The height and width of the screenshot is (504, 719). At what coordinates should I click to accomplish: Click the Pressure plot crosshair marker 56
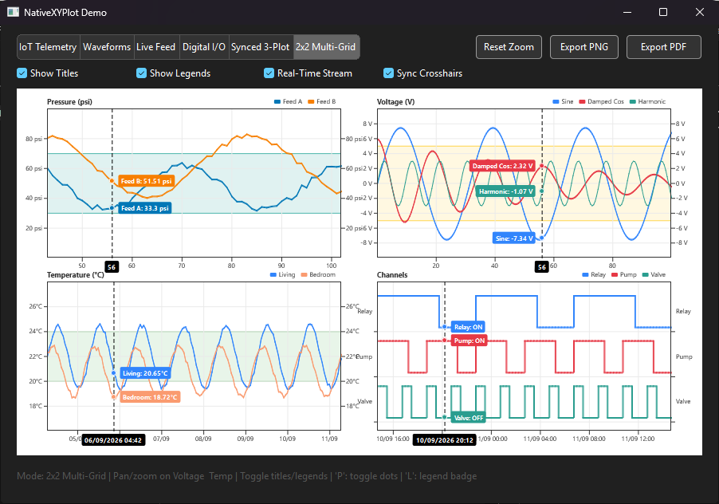[112, 267]
